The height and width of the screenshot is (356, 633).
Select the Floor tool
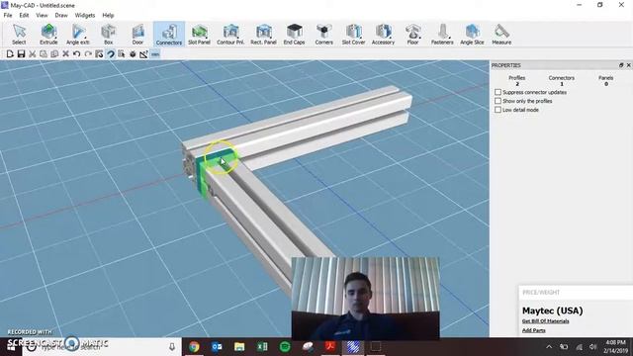pyautogui.click(x=412, y=34)
